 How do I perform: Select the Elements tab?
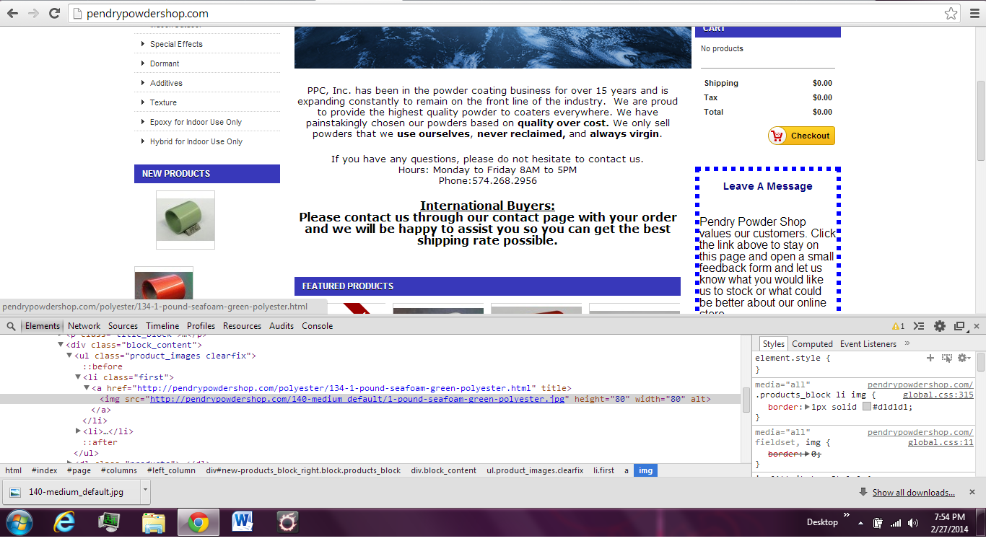click(x=43, y=326)
